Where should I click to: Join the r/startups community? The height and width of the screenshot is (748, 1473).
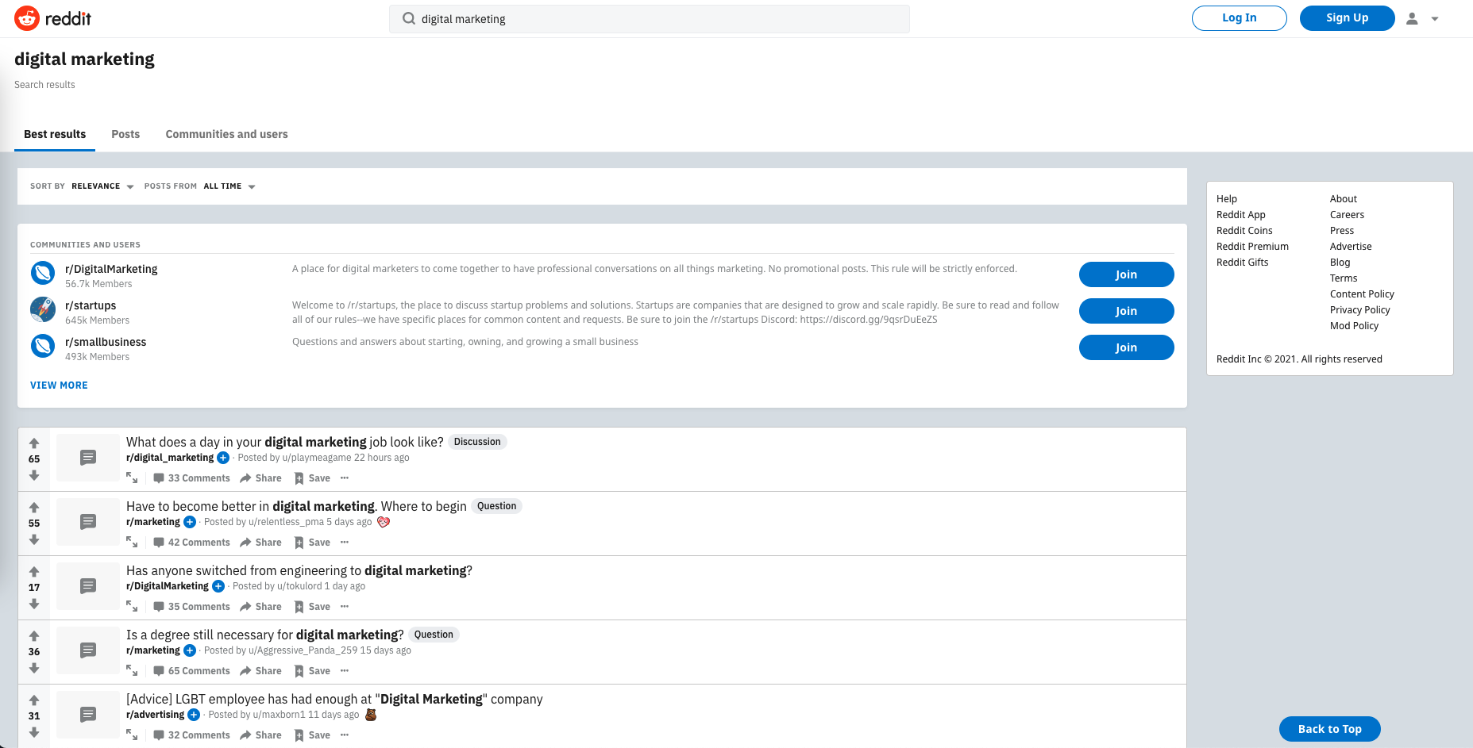pyautogui.click(x=1126, y=311)
